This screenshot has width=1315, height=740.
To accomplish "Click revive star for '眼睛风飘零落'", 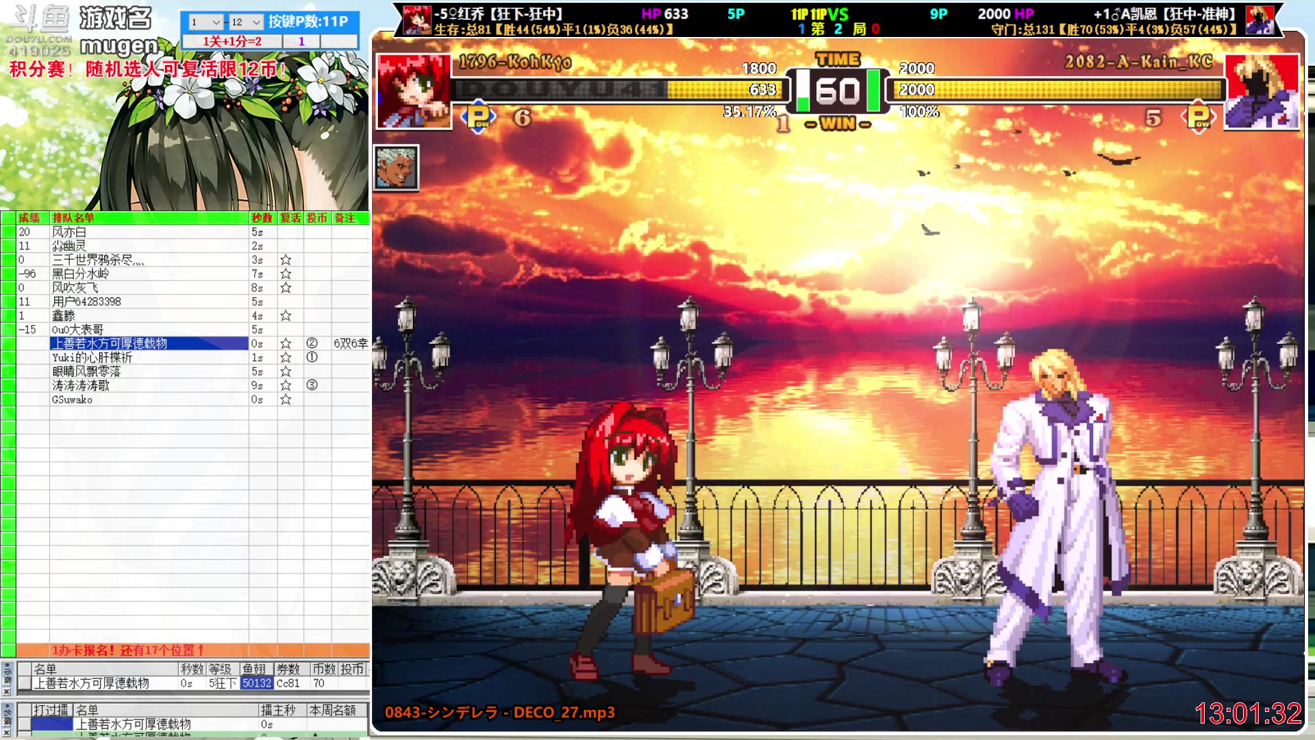I will coord(286,371).
